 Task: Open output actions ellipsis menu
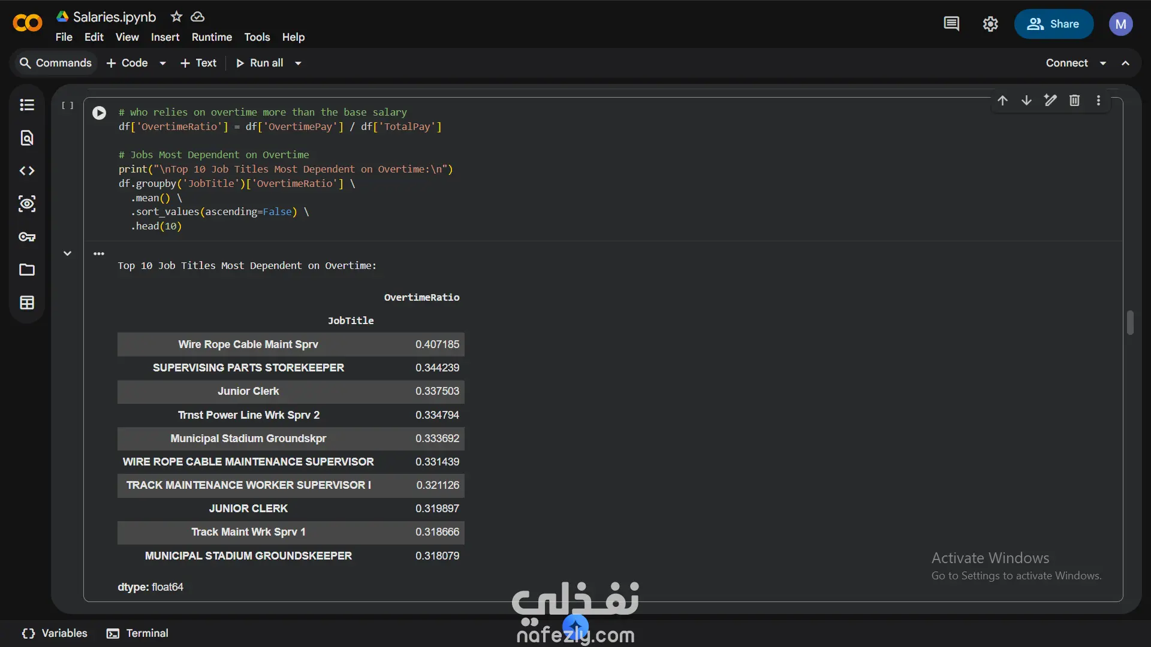click(99, 253)
